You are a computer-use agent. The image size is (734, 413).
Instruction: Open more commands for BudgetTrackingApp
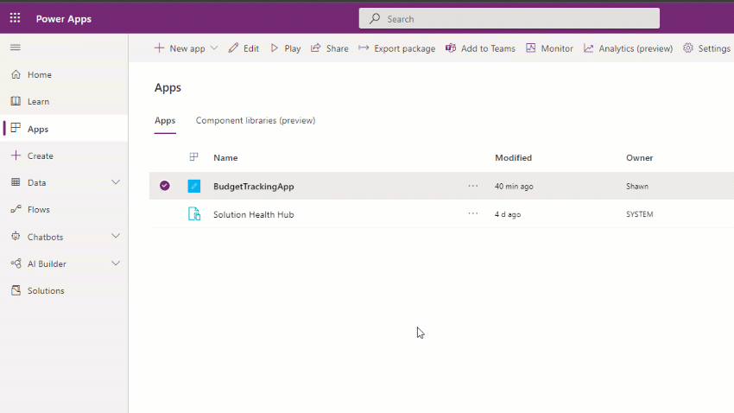click(473, 186)
